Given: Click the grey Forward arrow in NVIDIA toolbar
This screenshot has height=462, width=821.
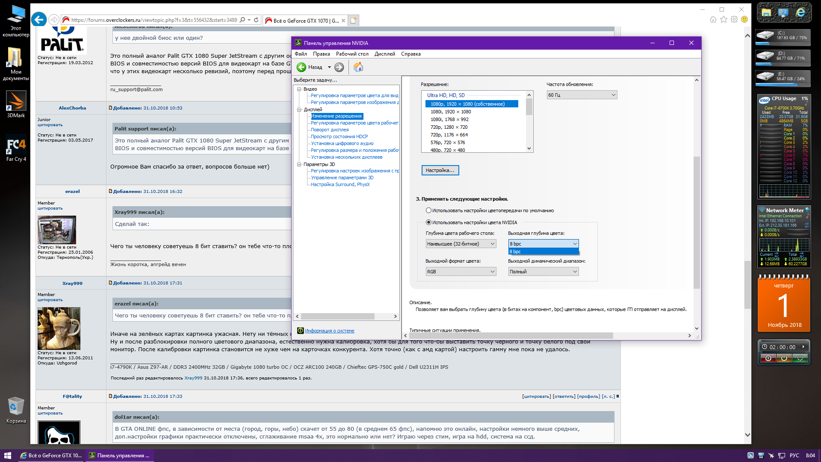Looking at the screenshot, I should coord(339,67).
